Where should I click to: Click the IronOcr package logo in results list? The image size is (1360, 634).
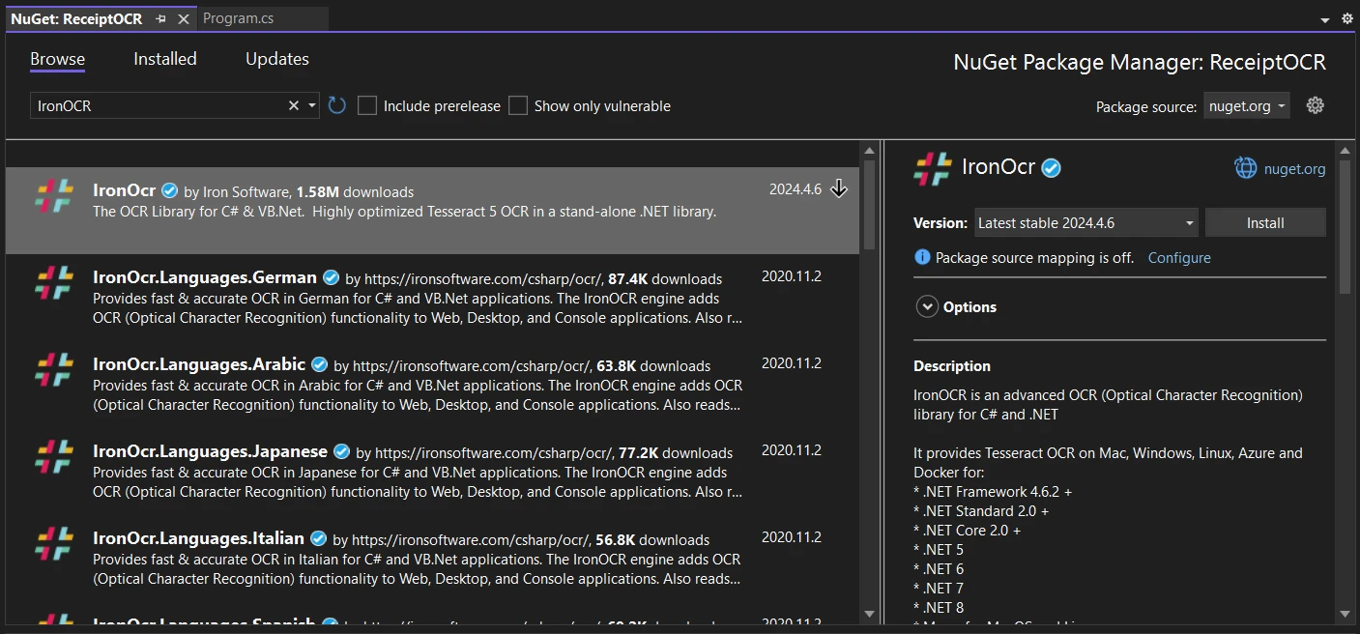pyautogui.click(x=54, y=195)
